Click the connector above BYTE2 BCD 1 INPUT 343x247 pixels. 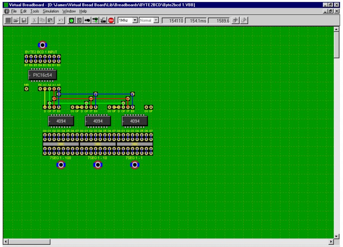(42, 45)
